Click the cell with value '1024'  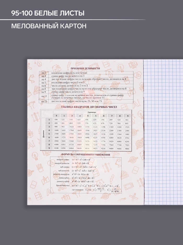(71, 127)
